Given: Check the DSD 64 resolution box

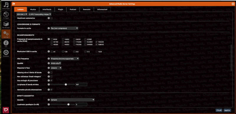Looking at the screenshot, I should pos(52,52).
